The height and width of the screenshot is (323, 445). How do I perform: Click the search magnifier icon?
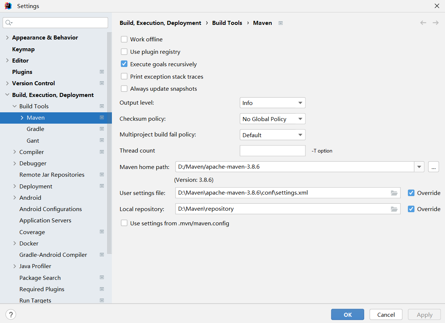tap(9, 23)
